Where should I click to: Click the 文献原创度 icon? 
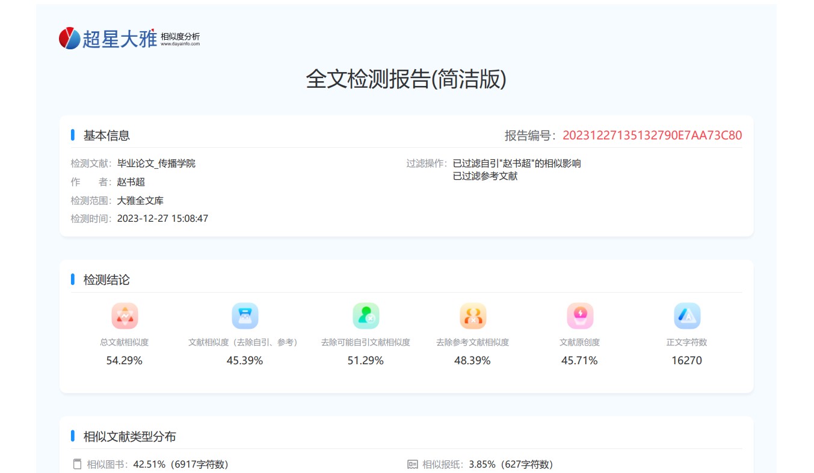580,316
